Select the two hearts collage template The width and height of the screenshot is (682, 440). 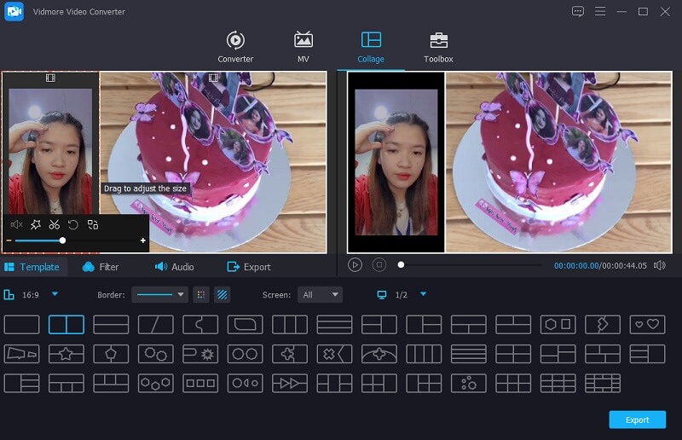pyautogui.click(x=646, y=325)
